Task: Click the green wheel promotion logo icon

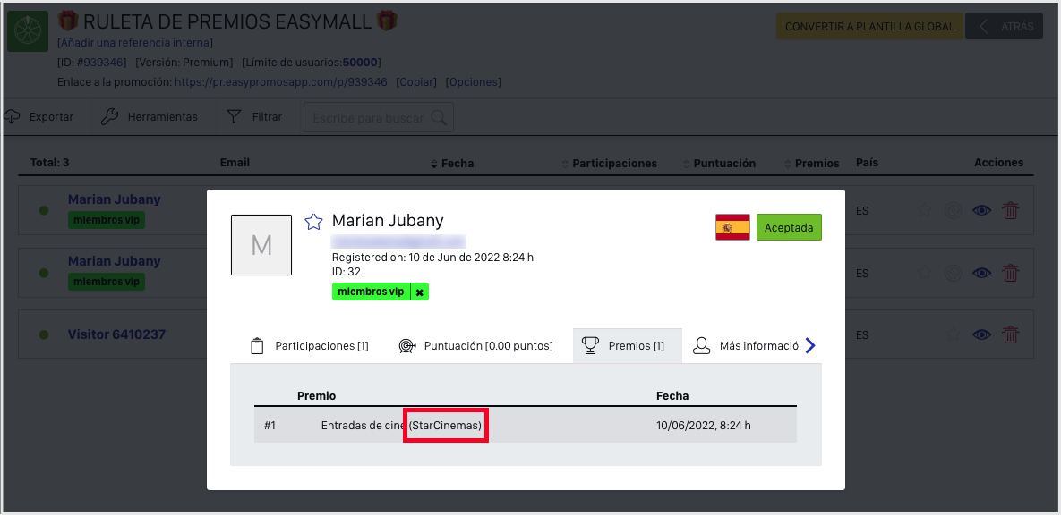Action: 27,31
